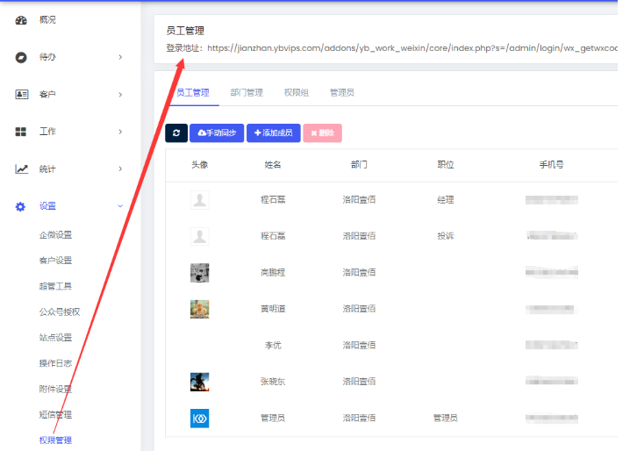Switch to the 部门管理 tab
The image size is (637, 451).
pos(247,92)
